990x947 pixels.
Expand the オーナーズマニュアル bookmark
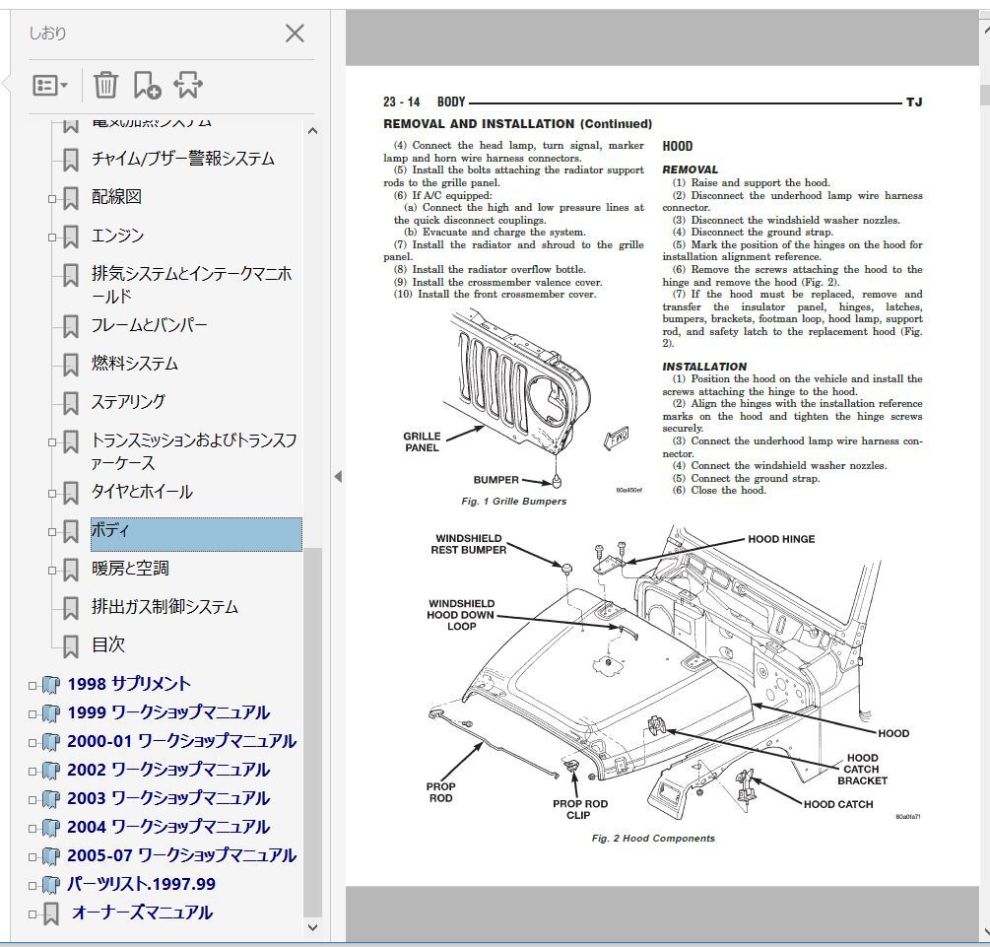point(33,914)
